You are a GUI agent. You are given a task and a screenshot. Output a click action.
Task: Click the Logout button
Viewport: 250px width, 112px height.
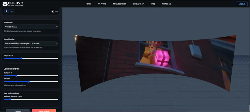(242, 4)
